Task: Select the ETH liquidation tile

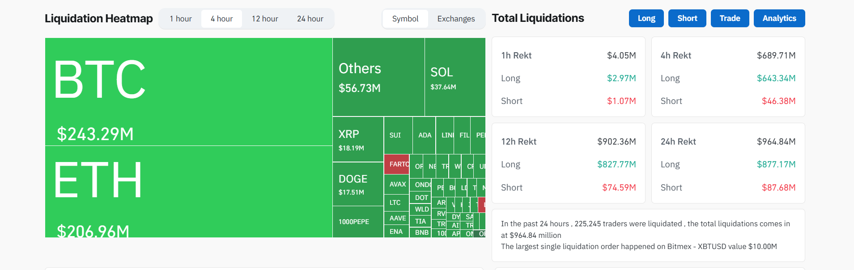Action: coord(188,192)
